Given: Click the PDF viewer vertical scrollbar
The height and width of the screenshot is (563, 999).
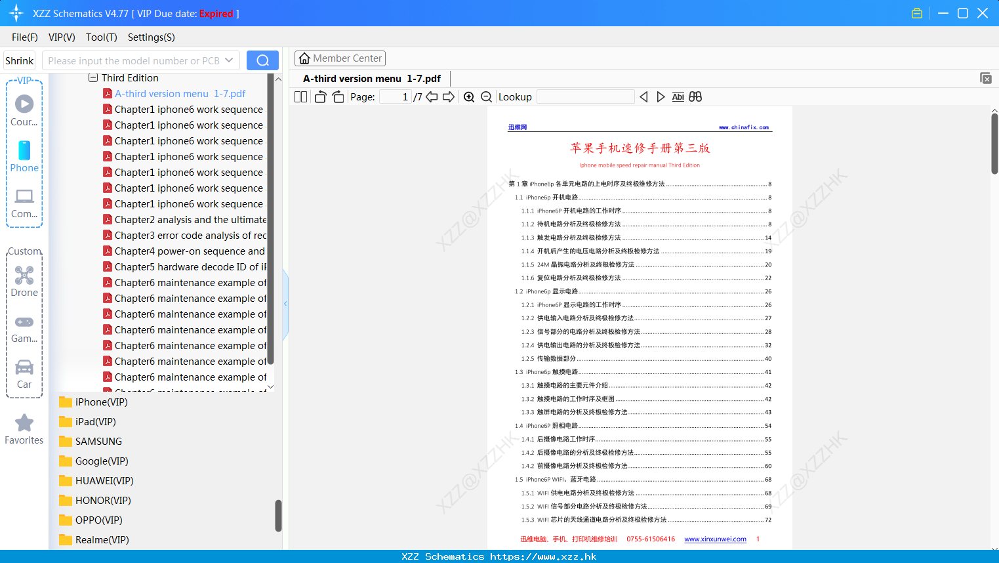Looking at the screenshot, I should [994, 144].
